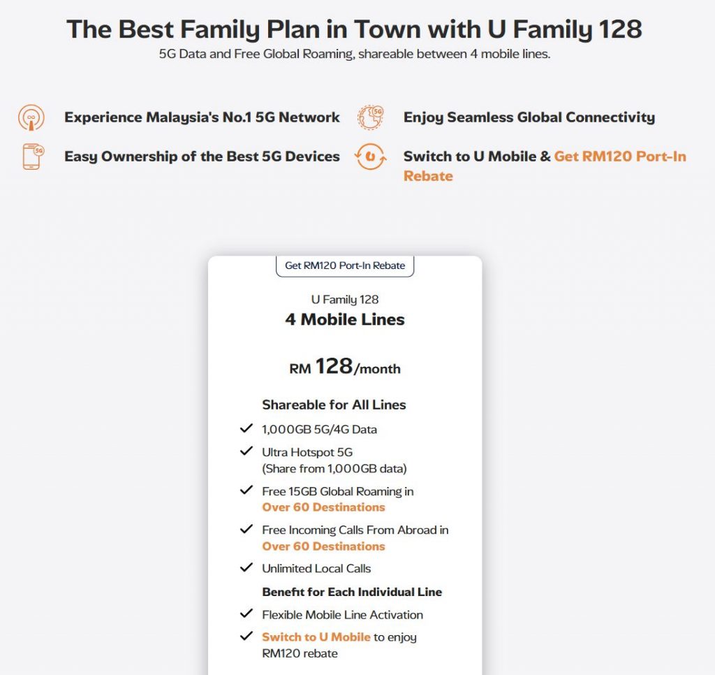
Task: Click checkmark beside Free Incoming Calls From Abroad
Action: pos(246,529)
